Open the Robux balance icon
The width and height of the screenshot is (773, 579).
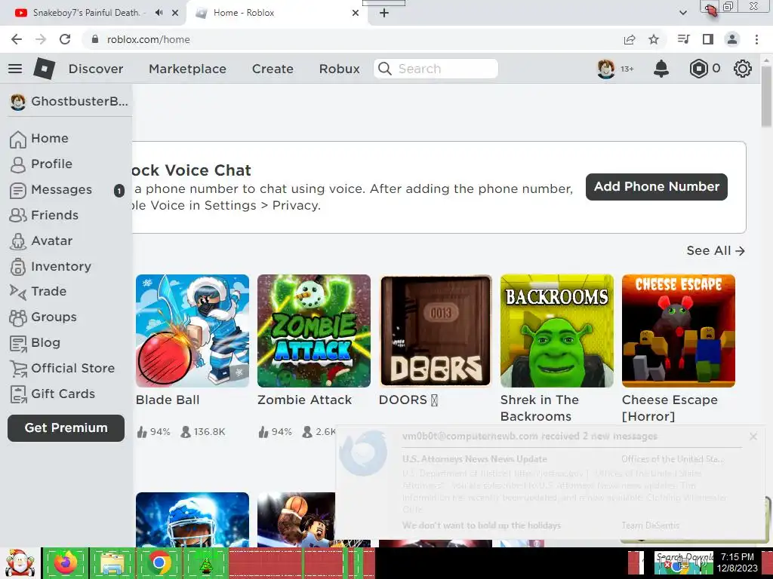point(698,69)
